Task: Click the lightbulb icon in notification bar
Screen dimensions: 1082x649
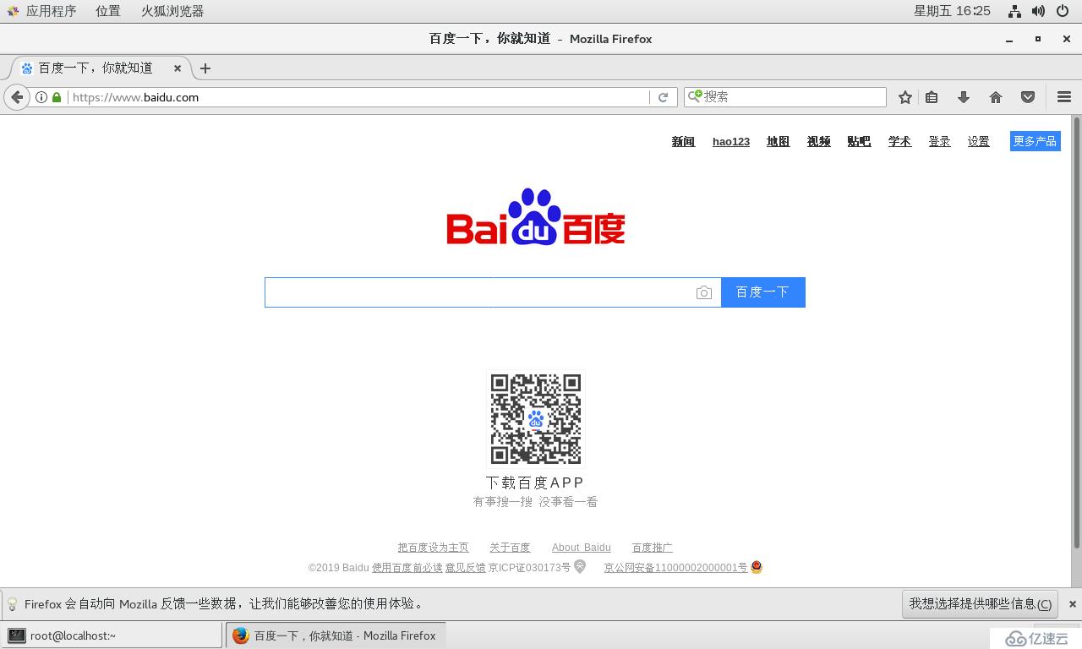Action: pyautogui.click(x=13, y=604)
